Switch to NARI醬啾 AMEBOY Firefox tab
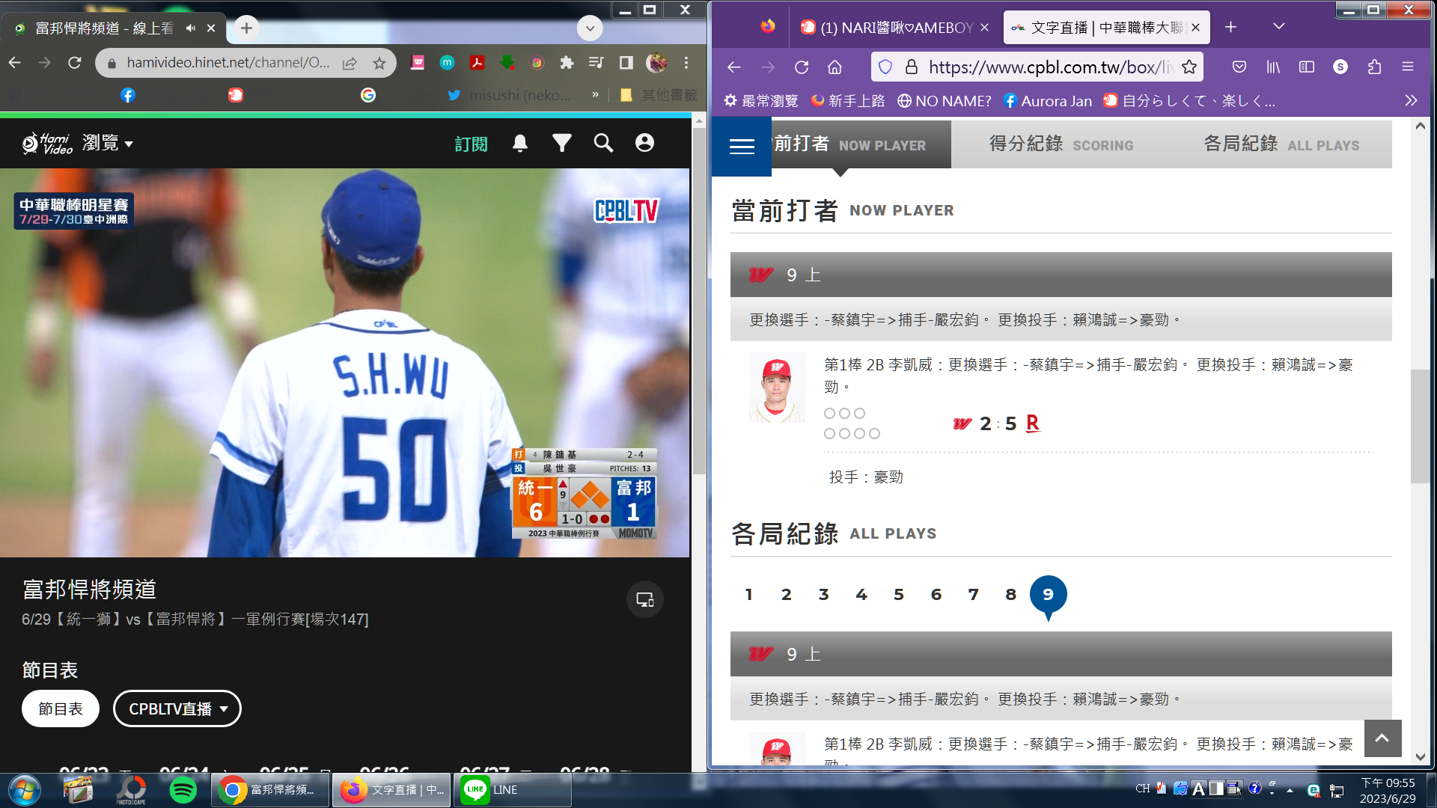The width and height of the screenshot is (1437, 808). coord(894,28)
